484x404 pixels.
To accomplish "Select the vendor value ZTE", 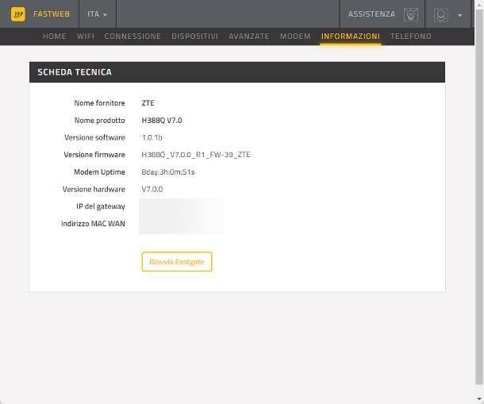I will coord(148,103).
